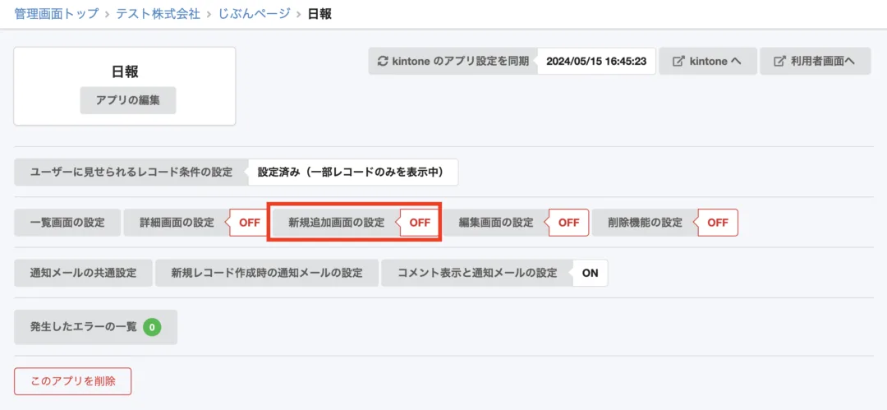The height and width of the screenshot is (410, 887).
Task: Click ON tag of コメント表示と通知メールの設定
Action: point(590,273)
